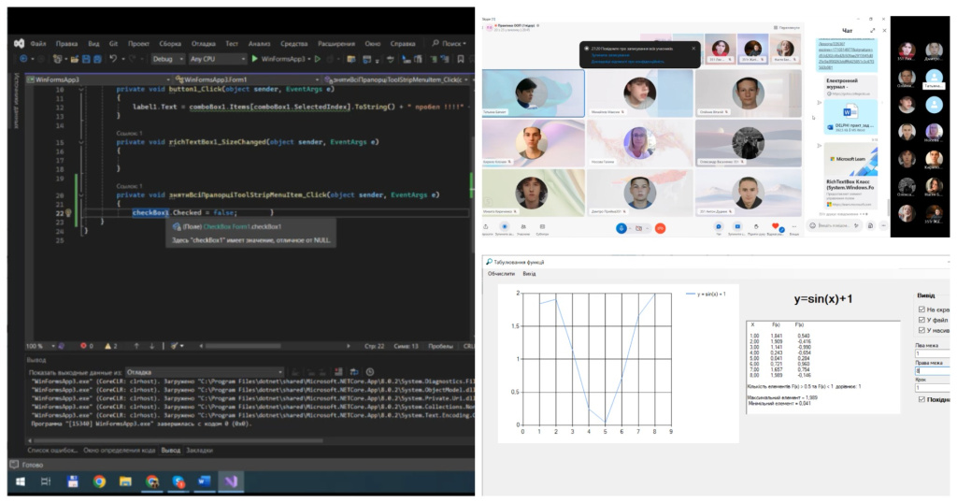This screenshot has height=503, width=957.
Task: Open the Файл menu in Visual Studio
Action: 37,43
